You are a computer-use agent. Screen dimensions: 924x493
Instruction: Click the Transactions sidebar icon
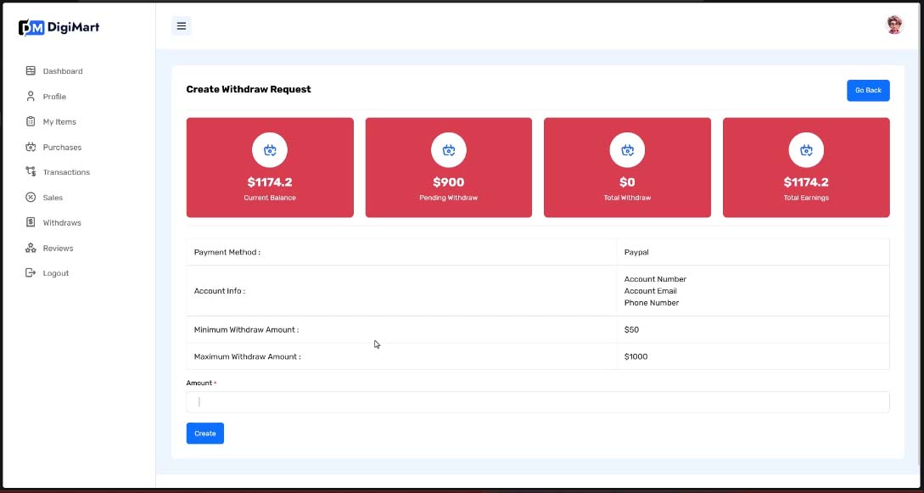click(x=31, y=172)
